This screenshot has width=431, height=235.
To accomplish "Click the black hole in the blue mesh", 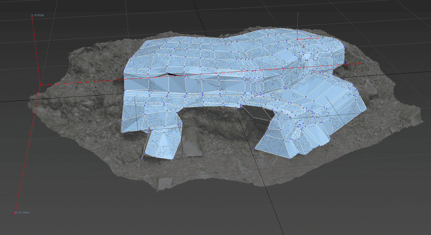I will tap(175, 75).
